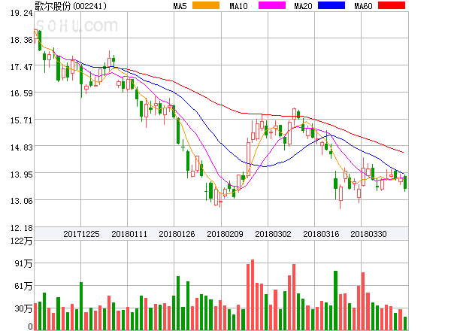The height and width of the screenshot is (331, 451).
Task: Click the 18.36 price axis label
Action: tap(22, 40)
